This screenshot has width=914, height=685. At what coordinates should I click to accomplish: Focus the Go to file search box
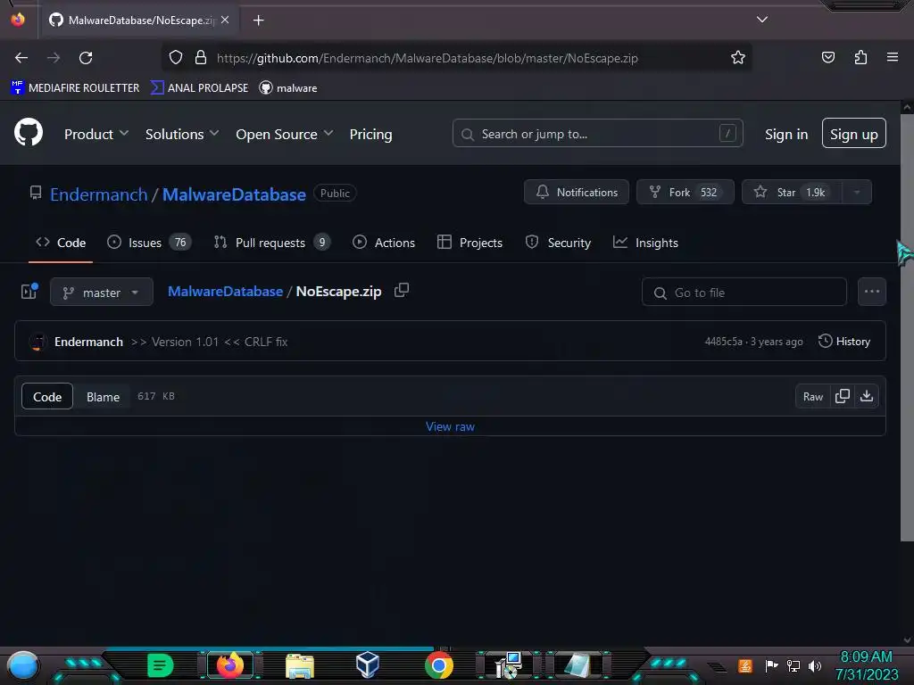(x=744, y=292)
